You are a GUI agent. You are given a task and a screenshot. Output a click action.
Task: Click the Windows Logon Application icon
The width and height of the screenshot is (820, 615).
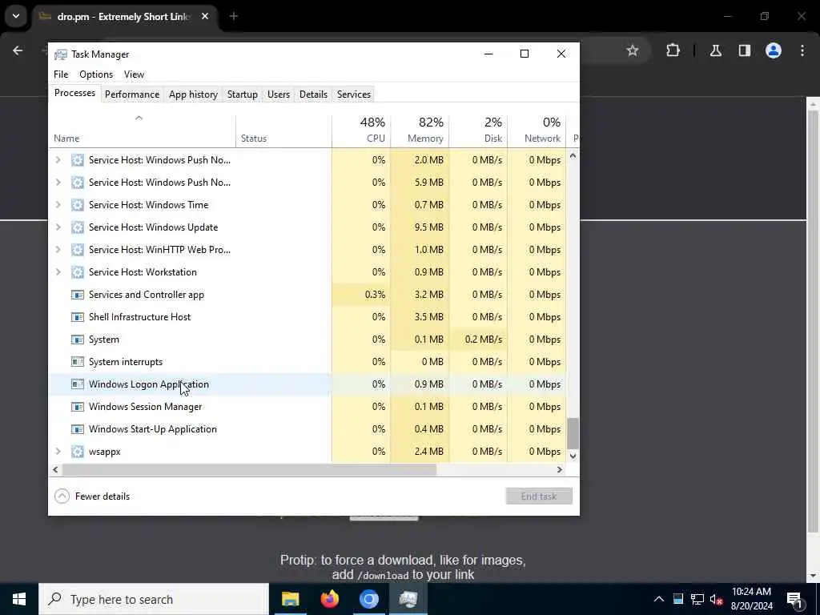click(78, 384)
